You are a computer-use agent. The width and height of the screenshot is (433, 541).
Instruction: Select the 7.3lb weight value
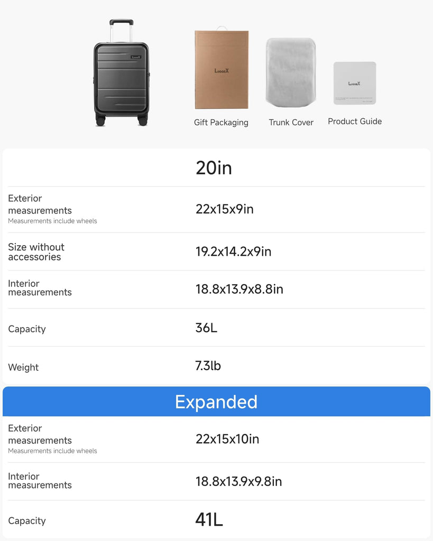(x=208, y=366)
